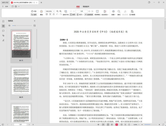Image resolution: width=166 pixels, height=126 pixels.
Task: Open the signature panel in sidebar
Action: (3, 40)
